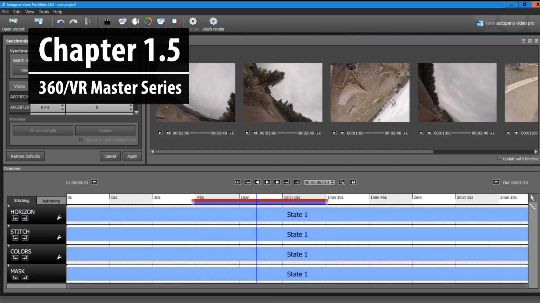Open the Synchro tool

(x=107, y=21)
